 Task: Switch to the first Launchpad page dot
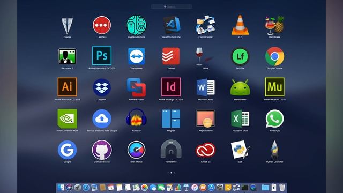pyautogui.click(x=168, y=173)
